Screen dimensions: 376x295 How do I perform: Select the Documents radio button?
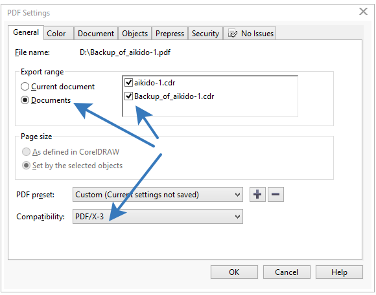(25, 100)
